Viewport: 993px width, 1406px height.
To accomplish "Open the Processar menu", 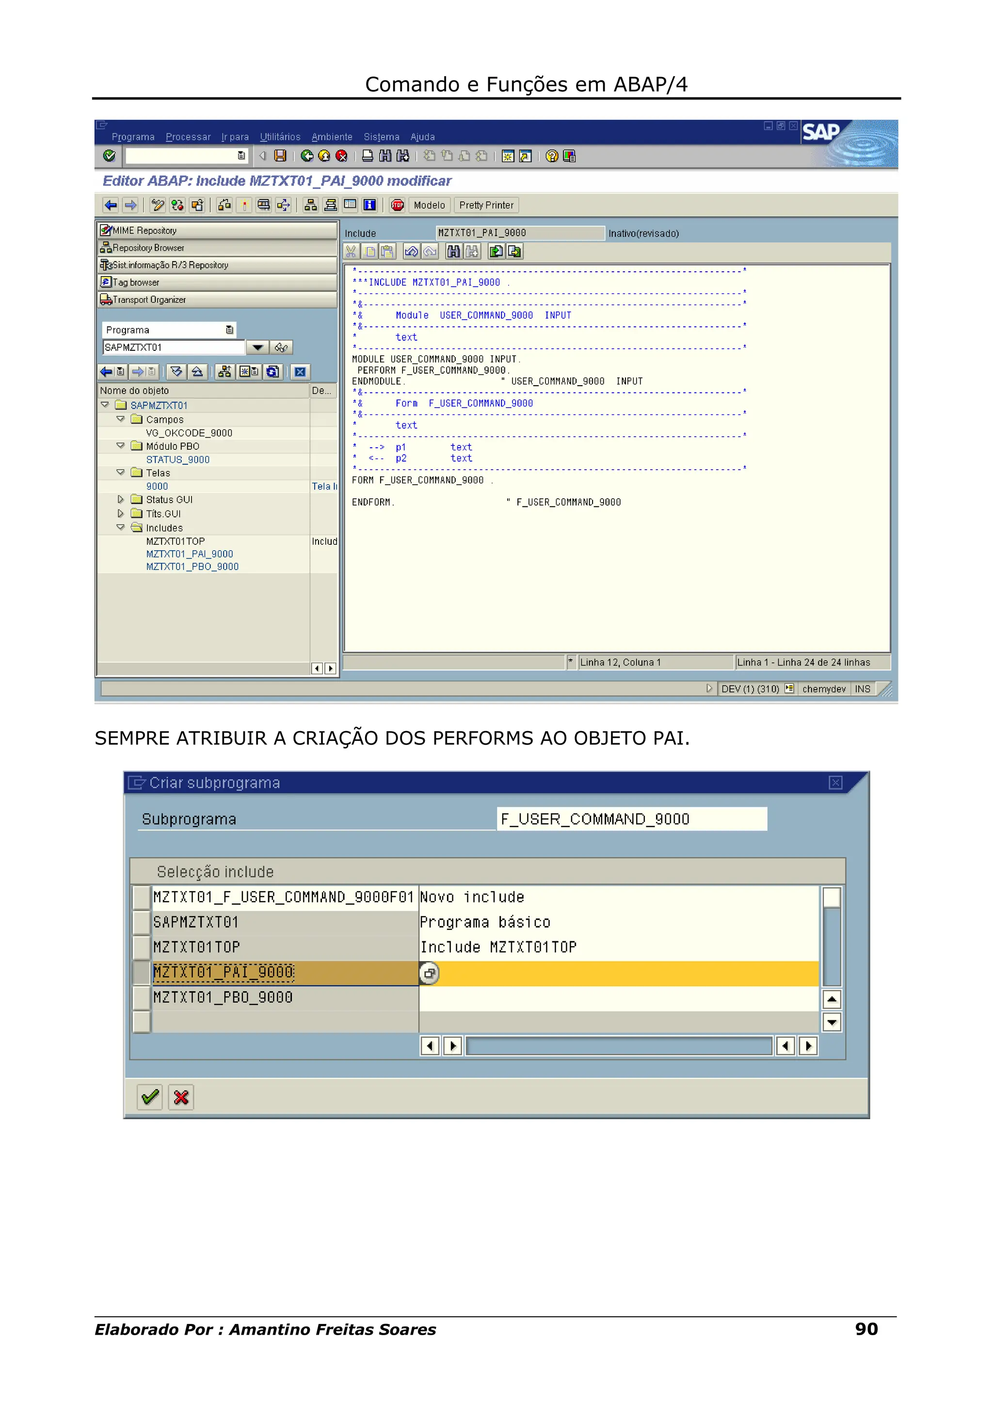I will (x=188, y=137).
